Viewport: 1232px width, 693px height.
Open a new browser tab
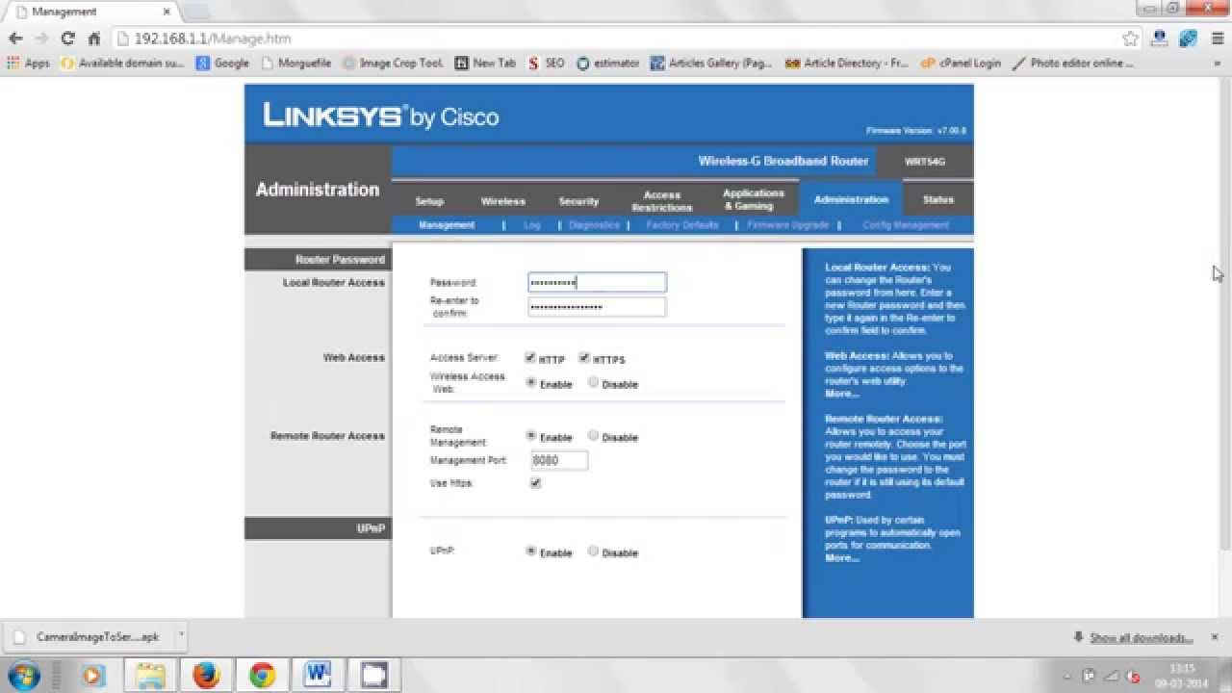196,12
